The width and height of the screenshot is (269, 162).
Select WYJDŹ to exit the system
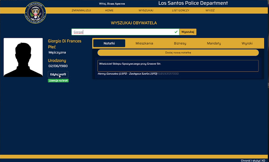[x=210, y=10]
